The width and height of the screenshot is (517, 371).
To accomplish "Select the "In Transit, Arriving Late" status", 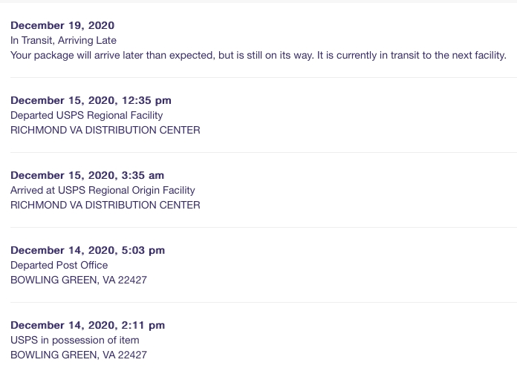I will [63, 40].
